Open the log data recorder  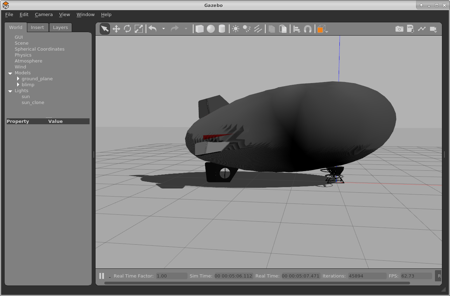[410, 29]
